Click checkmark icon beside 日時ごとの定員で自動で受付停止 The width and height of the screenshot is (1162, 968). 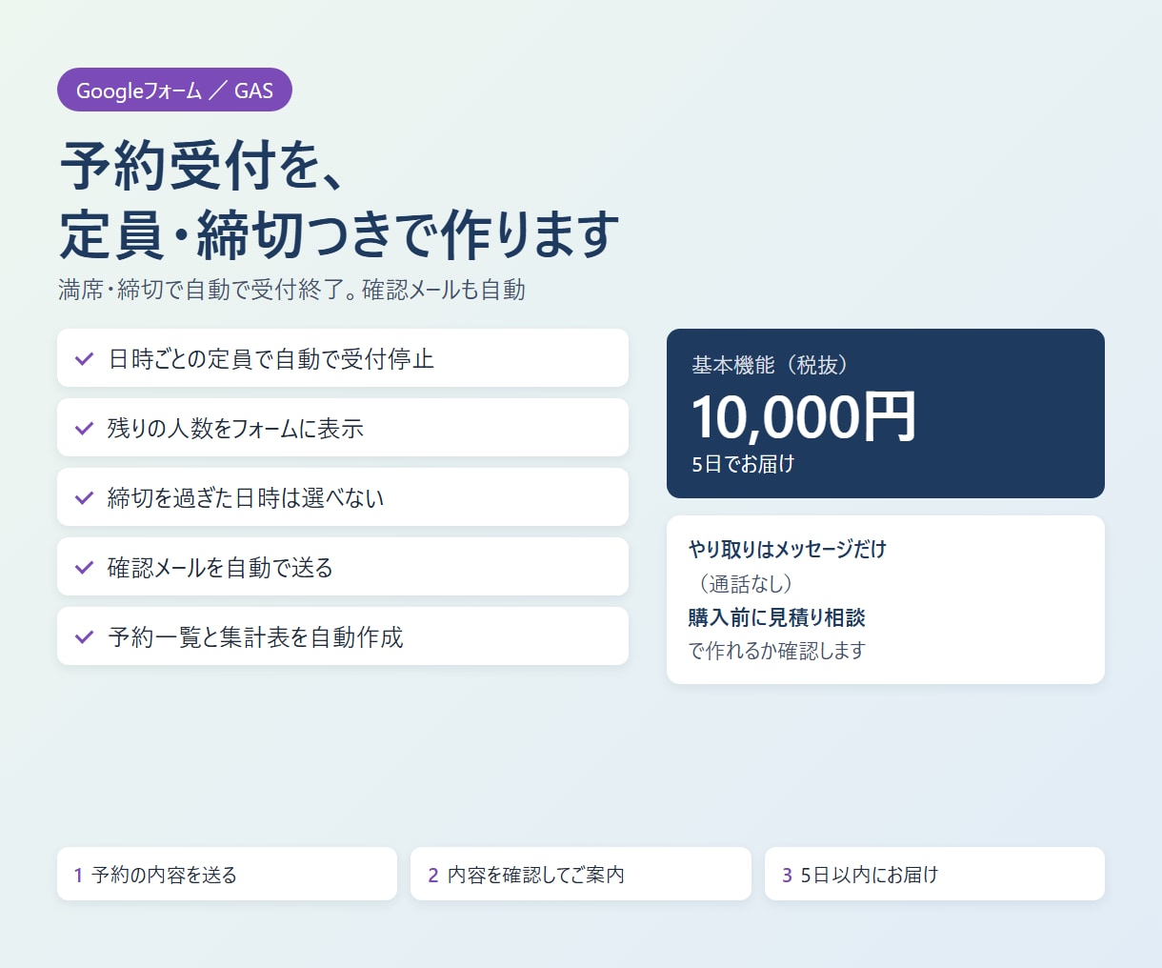click(x=85, y=359)
